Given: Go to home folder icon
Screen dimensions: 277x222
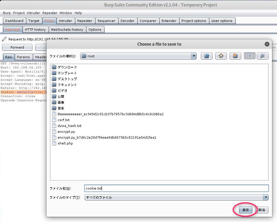Looking at the screenshot, I should point(221,56).
